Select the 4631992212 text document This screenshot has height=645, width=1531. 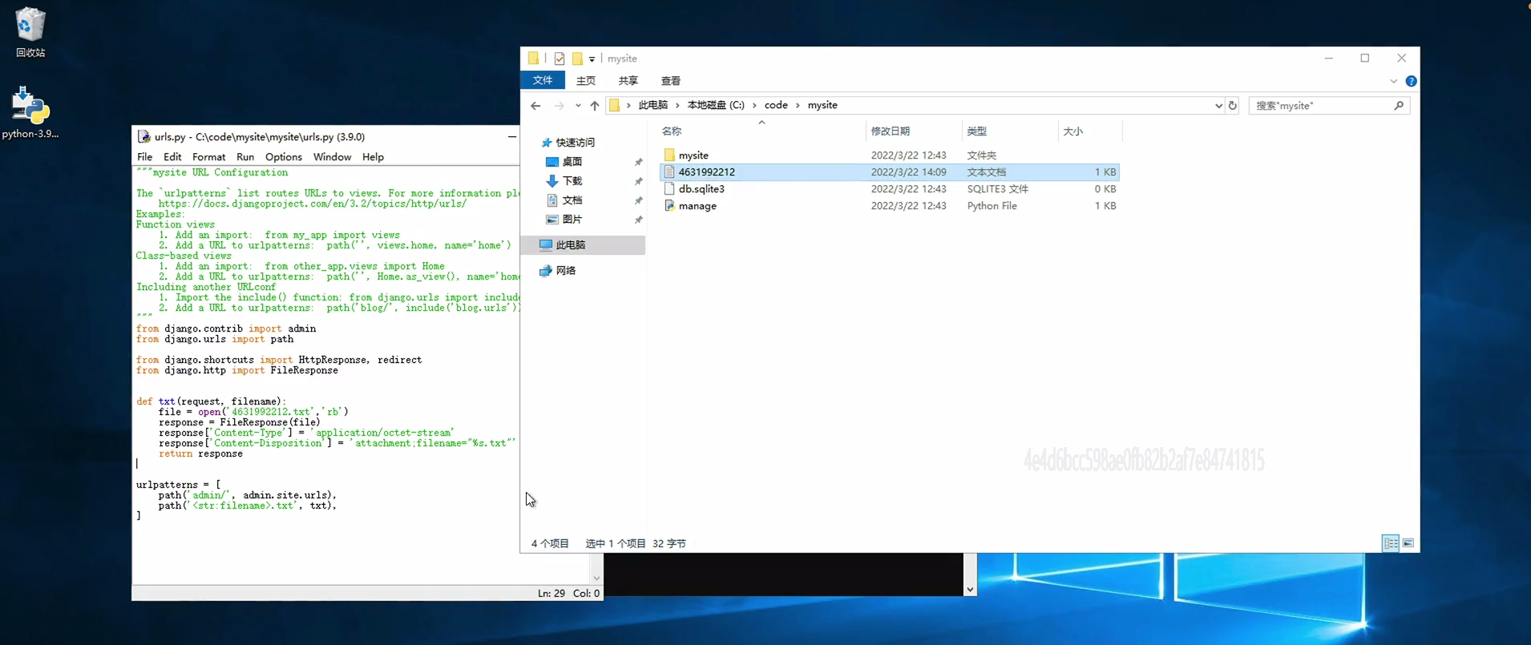pyautogui.click(x=889, y=172)
